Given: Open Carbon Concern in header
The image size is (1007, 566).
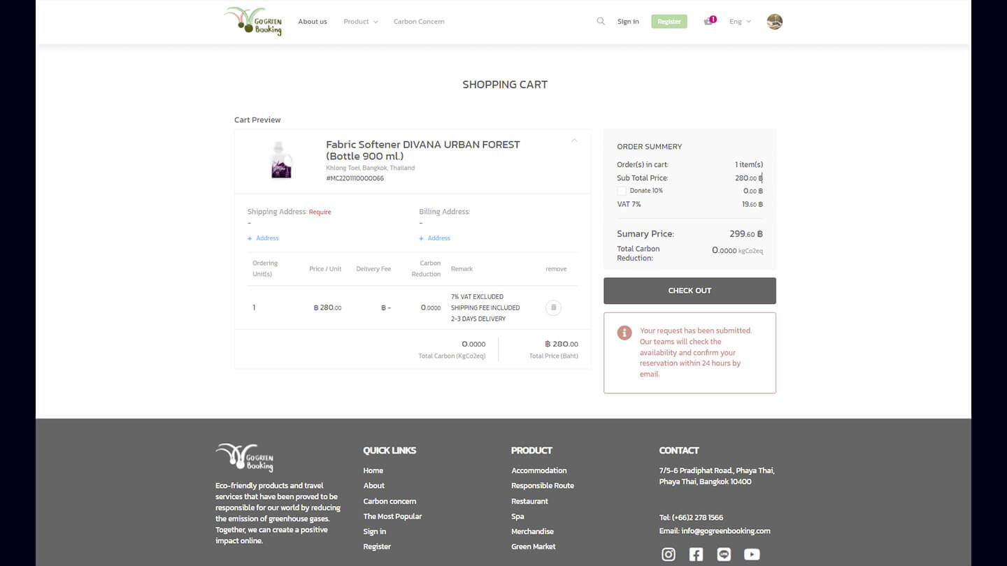Looking at the screenshot, I should click(x=419, y=22).
